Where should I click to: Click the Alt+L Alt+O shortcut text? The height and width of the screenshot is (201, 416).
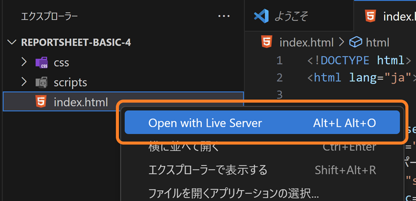pos(344,123)
